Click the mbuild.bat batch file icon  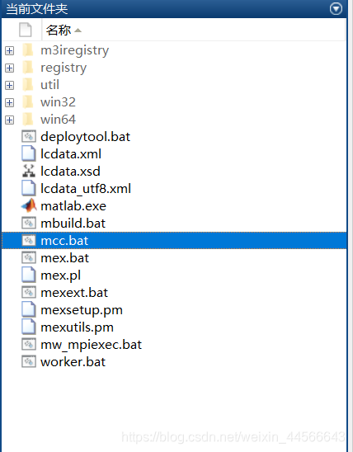(x=29, y=223)
